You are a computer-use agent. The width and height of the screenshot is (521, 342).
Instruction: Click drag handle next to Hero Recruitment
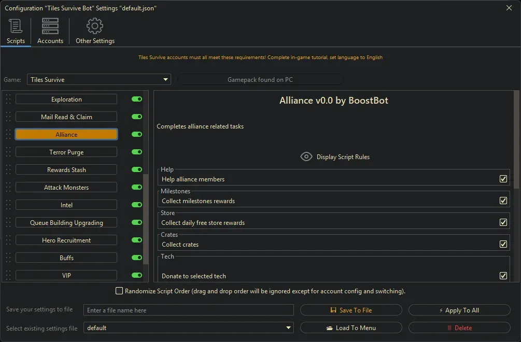[x=8, y=240]
